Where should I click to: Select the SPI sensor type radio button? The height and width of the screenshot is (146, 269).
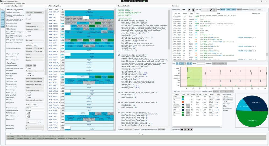(31, 76)
